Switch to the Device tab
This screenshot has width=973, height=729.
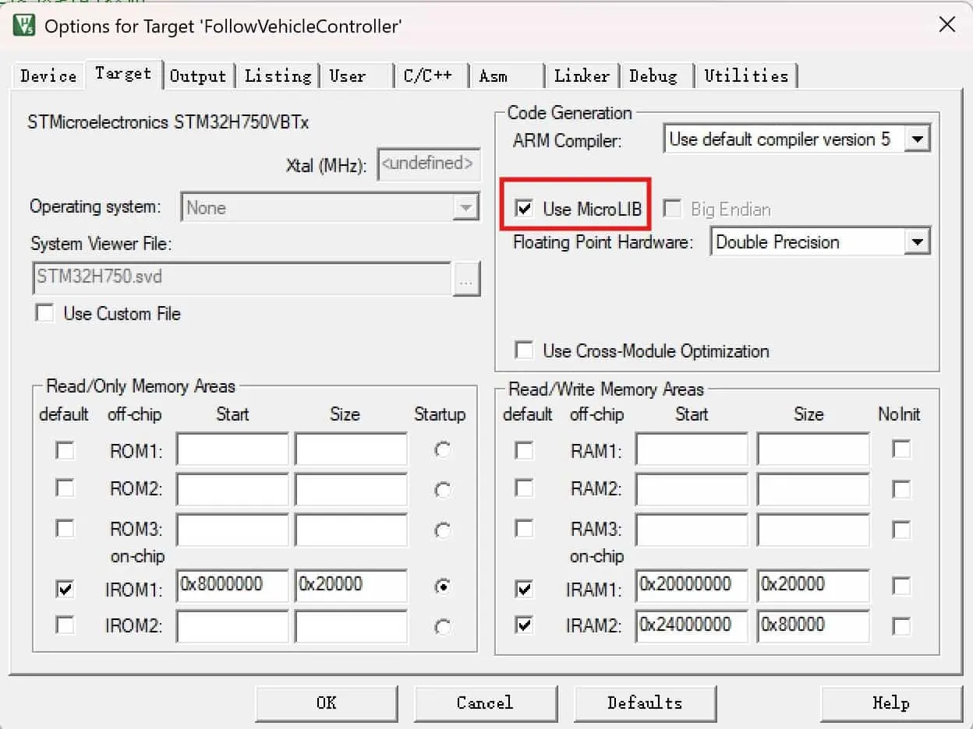(48, 76)
